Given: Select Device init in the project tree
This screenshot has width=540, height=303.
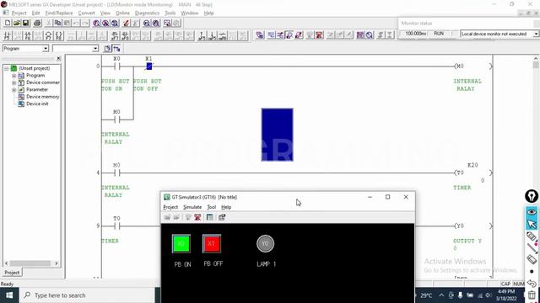Looking at the screenshot, I should click(x=37, y=104).
